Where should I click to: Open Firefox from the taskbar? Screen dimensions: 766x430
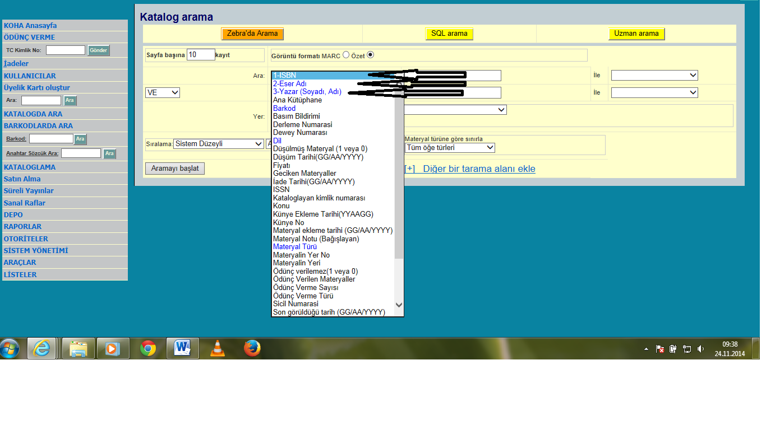pyautogui.click(x=252, y=348)
